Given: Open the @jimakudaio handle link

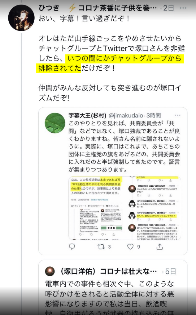Looking at the screenshot, I should [126, 116].
